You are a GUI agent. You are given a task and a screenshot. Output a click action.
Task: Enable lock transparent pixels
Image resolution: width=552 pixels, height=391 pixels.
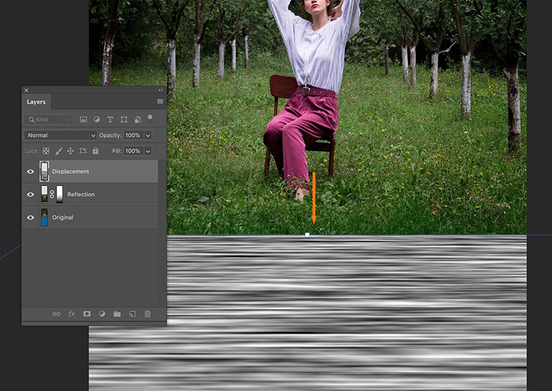[46, 151]
